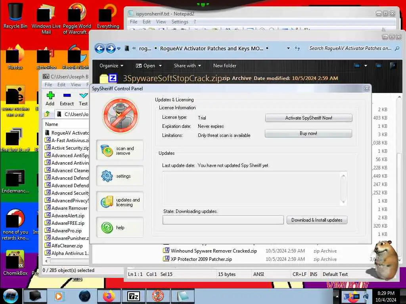Open the File menu in 7-Zip
This screenshot has width=406, height=304.
point(48,85)
